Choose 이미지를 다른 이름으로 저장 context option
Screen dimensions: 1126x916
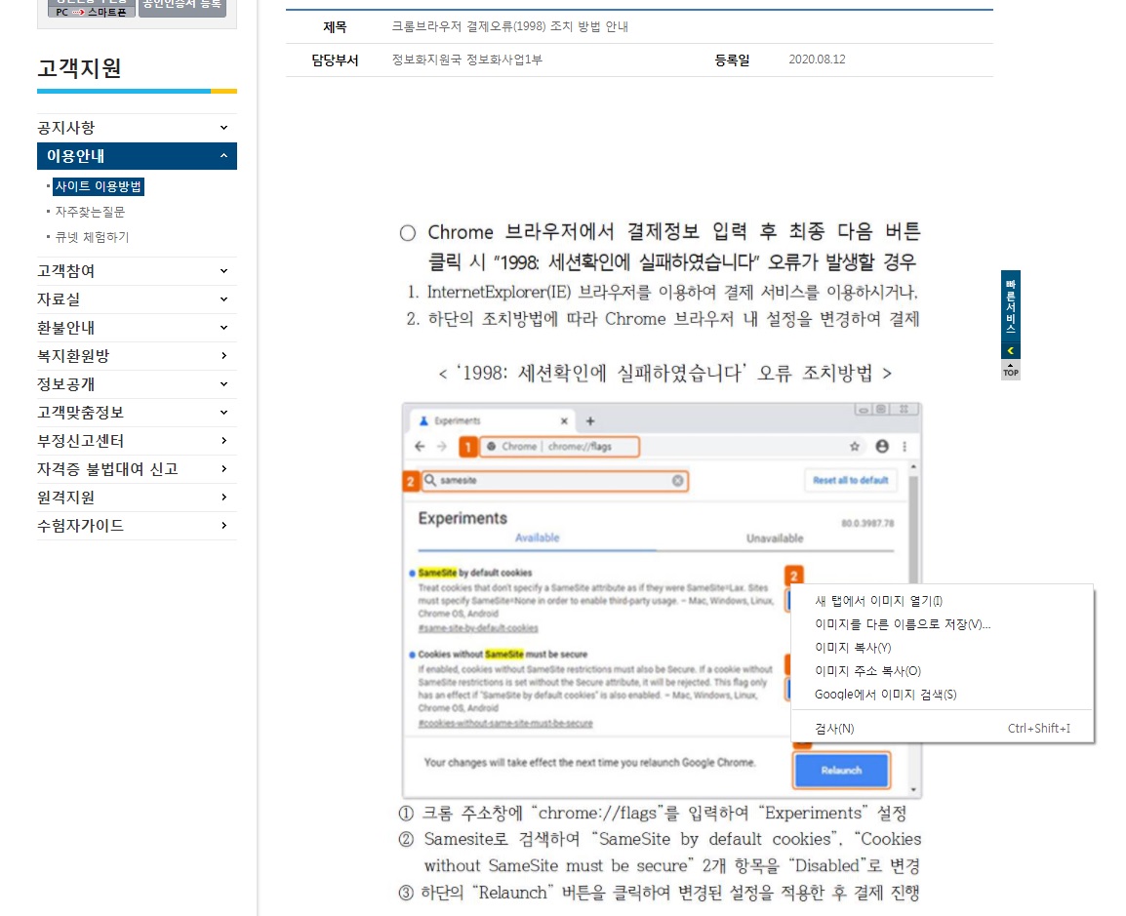(943, 624)
